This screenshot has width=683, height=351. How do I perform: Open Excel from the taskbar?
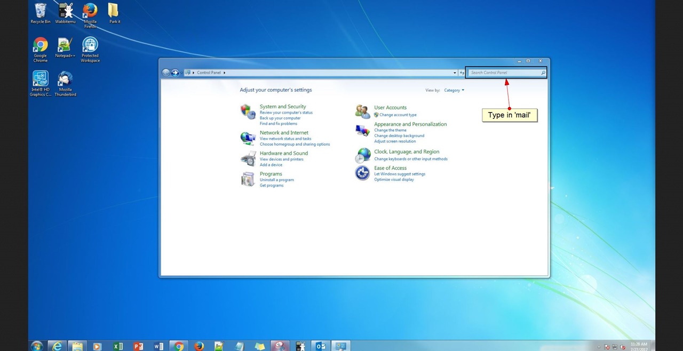click(118, 346)
